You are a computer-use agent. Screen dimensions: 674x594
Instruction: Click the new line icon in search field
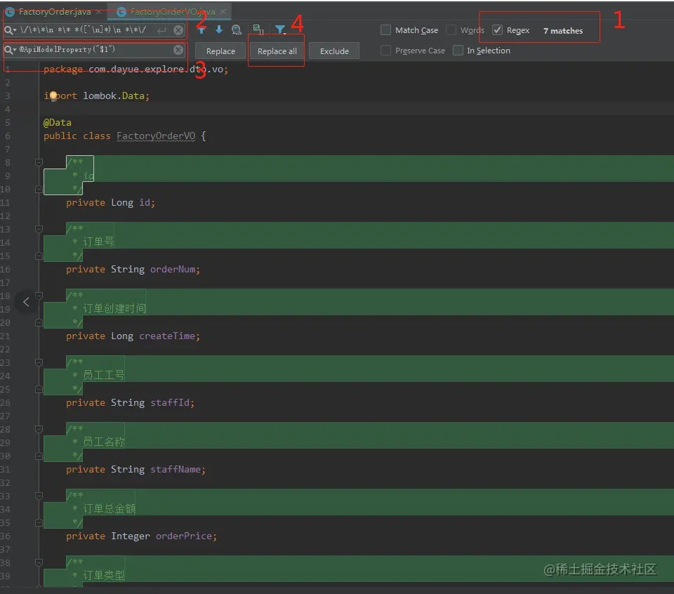point(161,30)
